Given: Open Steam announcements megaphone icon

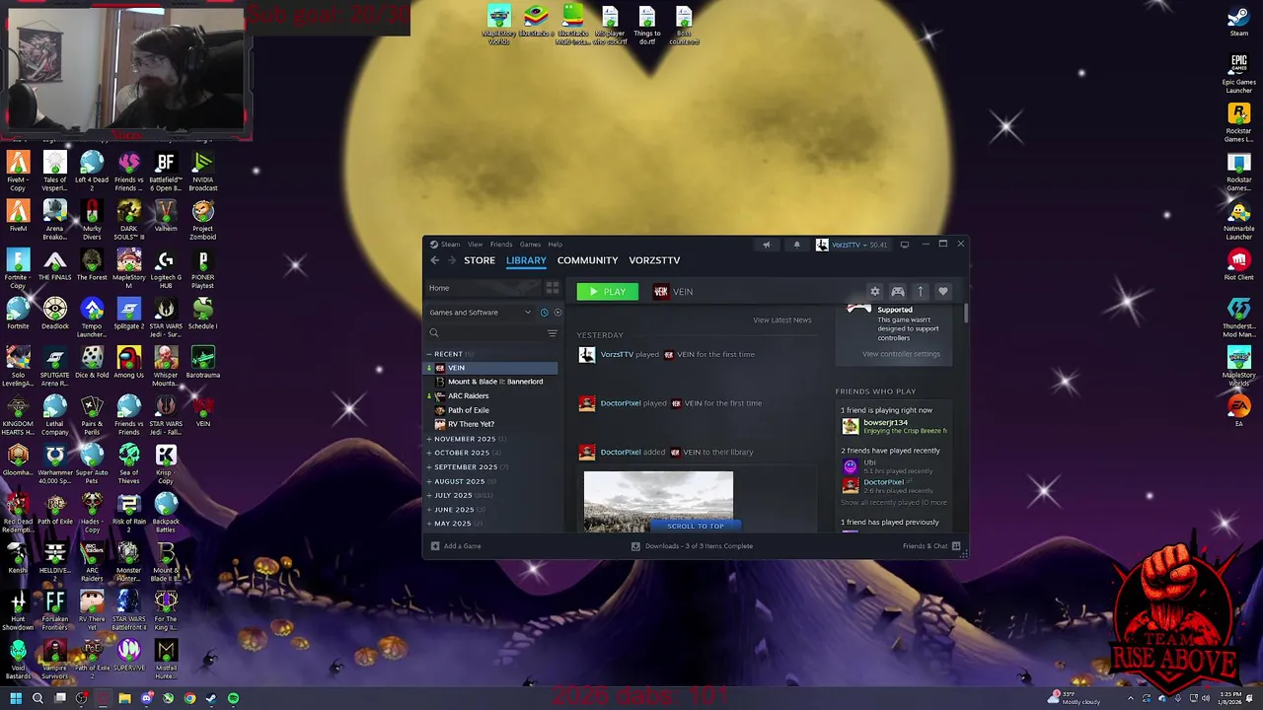Looking at the screenshot, I should coord(766,245).
